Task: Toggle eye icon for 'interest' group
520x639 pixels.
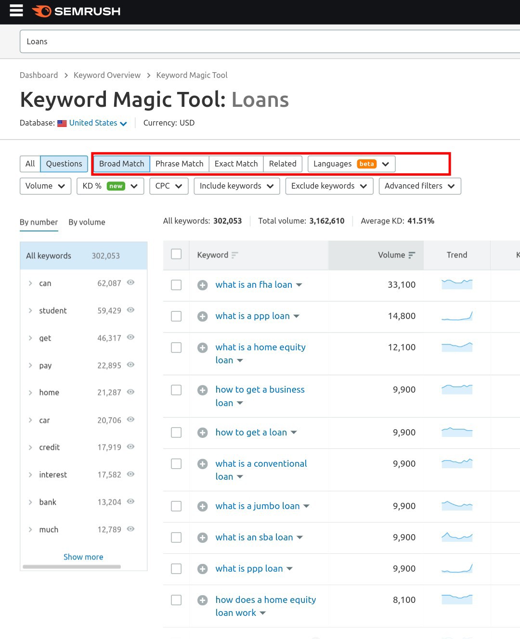Action: click(x=130, y=474)
